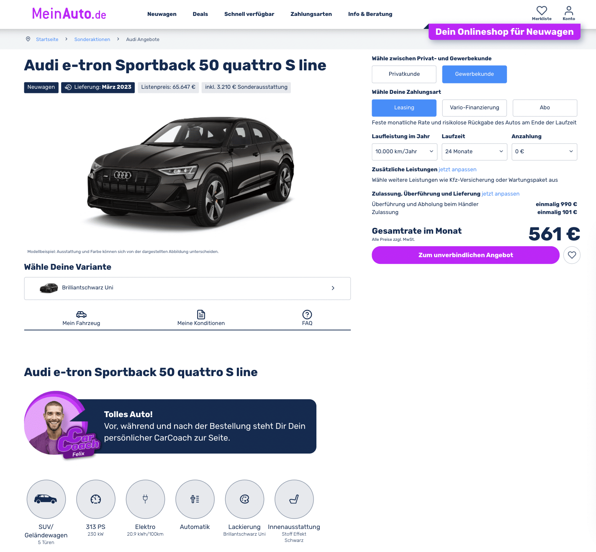Click the 313 PS speedometer icon

click(96, 499)
